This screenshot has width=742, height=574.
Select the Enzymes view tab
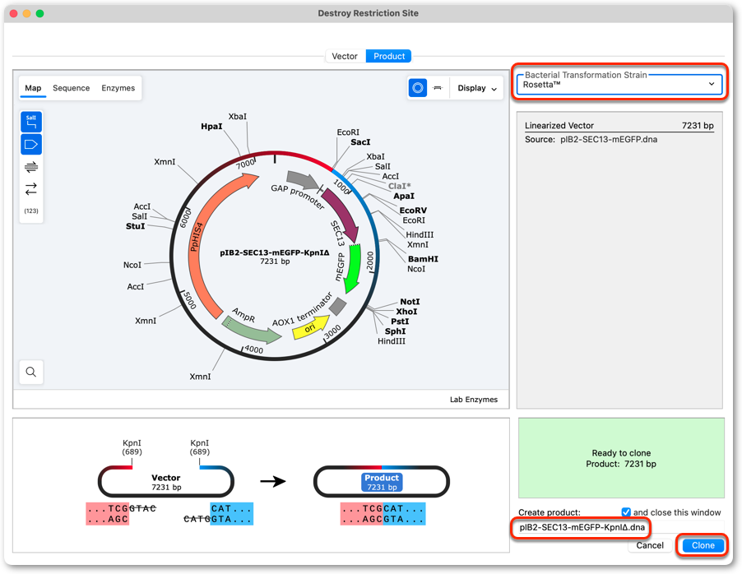click(118, 88)
